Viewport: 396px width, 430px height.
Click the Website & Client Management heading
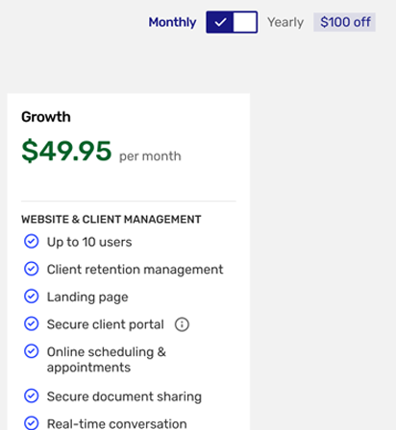click(x=111, y=219)
